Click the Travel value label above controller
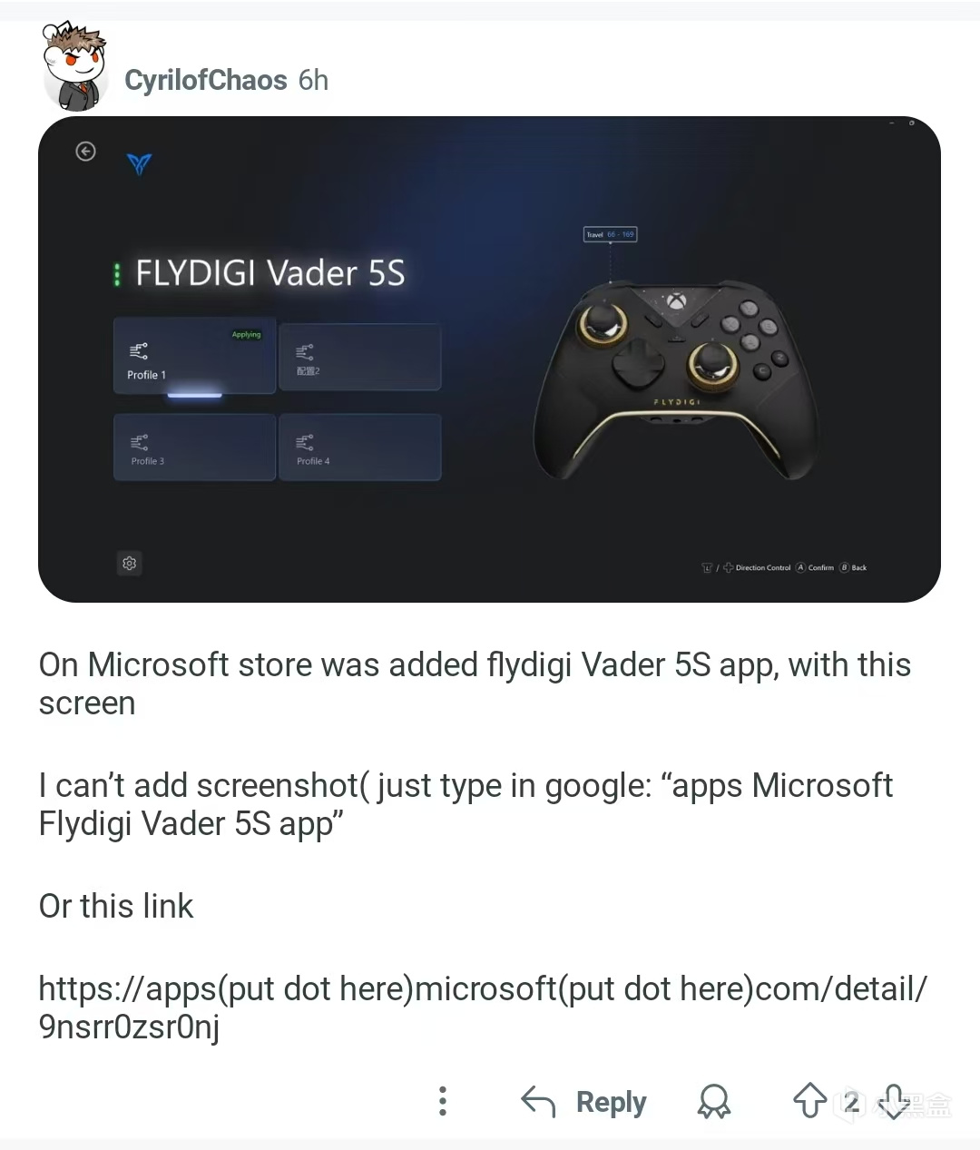 tap(610, 234)
